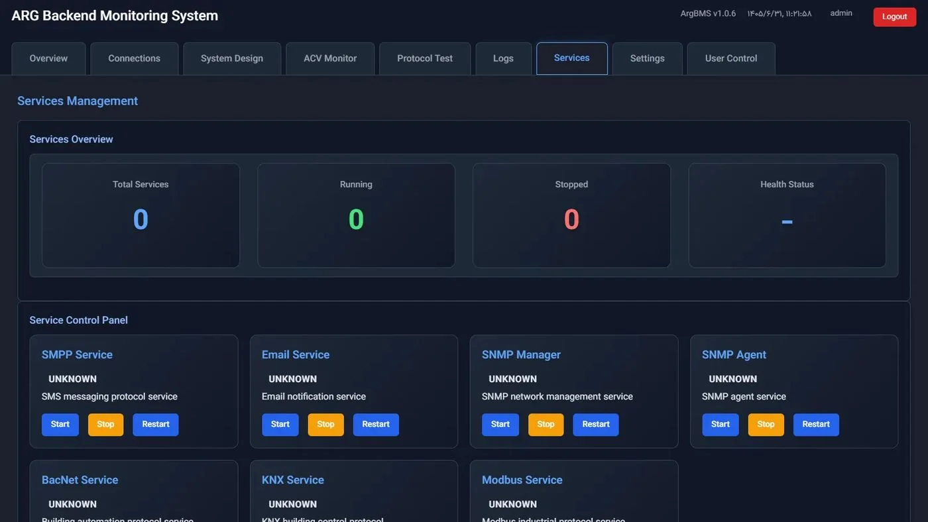Screen dimensions: 928x522
Task: Click the Services Overview heading
Action: point(72,139)
